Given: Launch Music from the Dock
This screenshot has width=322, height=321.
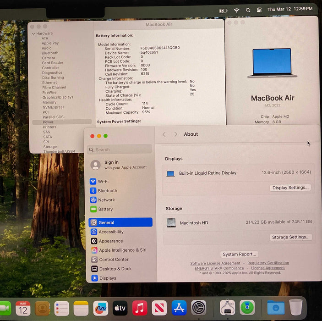Looking at the screenshot, I should [140, 308].
